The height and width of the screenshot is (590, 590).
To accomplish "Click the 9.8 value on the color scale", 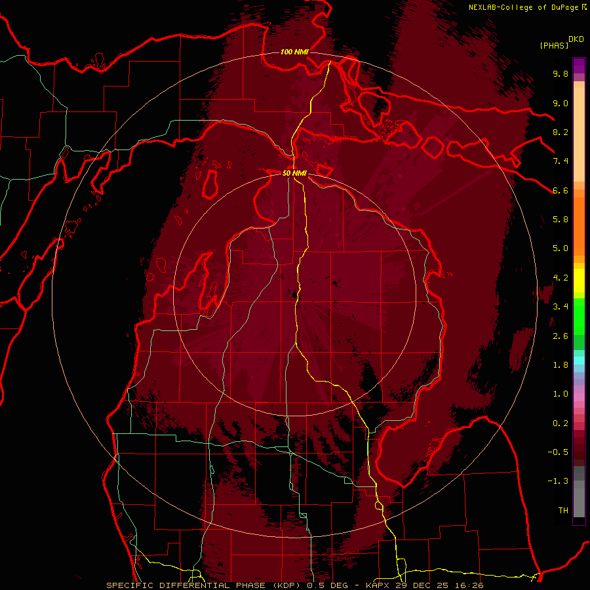I will coord(560,73).
